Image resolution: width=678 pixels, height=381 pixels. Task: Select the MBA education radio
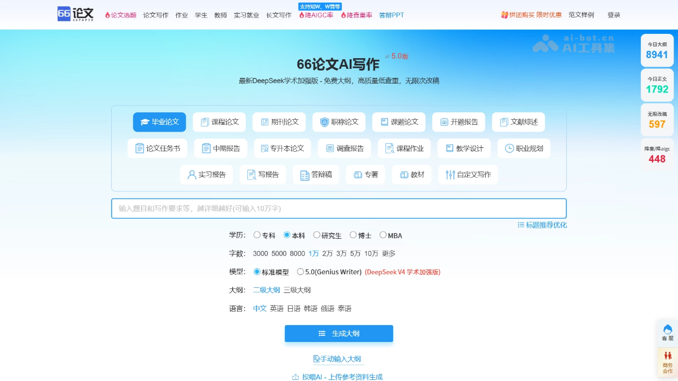click(383, 235)
